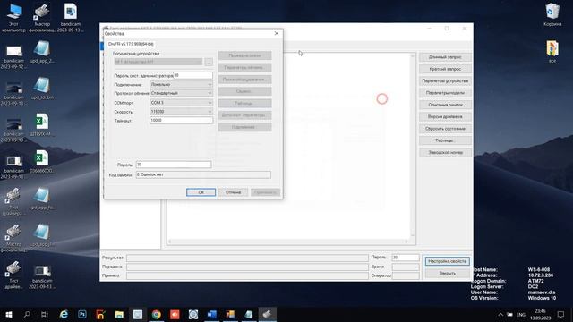
Task: Click the Код ошибки field showing Ошибок нет
Action: pyautogui.click(x=203, y=175)
